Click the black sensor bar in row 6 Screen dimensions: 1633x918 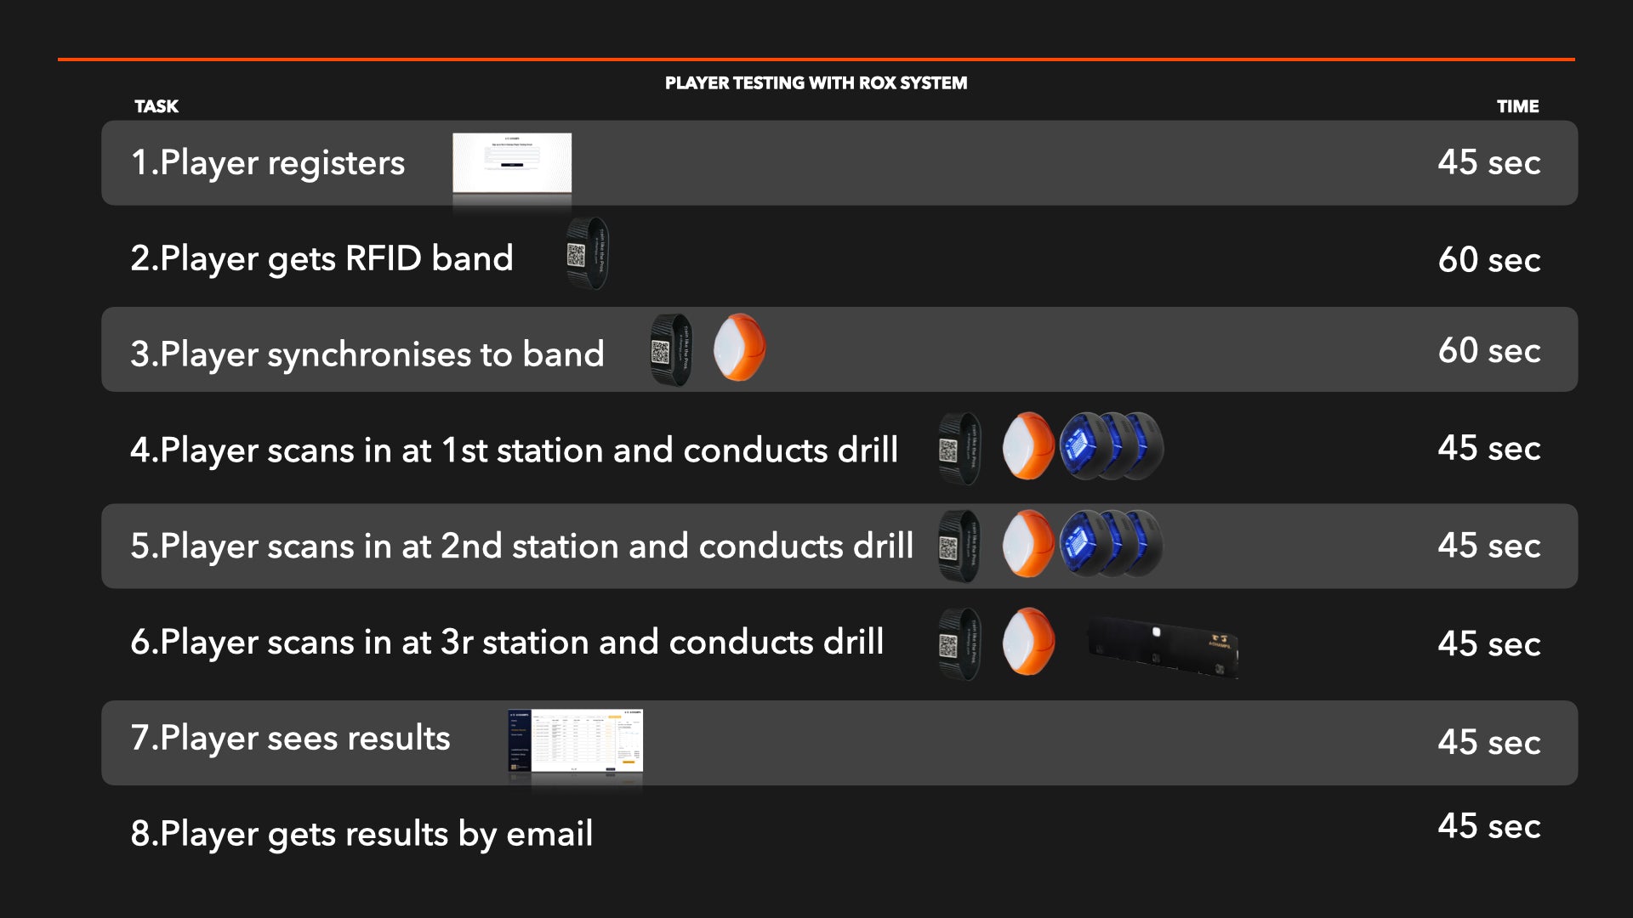[x=1163, y=648]
